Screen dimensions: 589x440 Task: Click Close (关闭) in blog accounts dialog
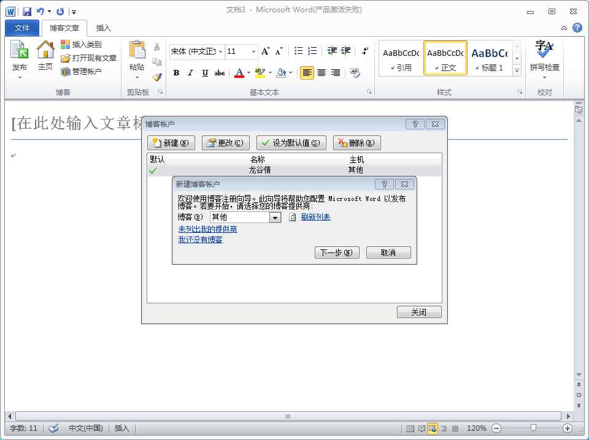coord(419,312)
